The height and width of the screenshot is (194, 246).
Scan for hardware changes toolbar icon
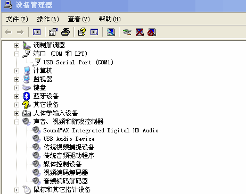(111, 32)
